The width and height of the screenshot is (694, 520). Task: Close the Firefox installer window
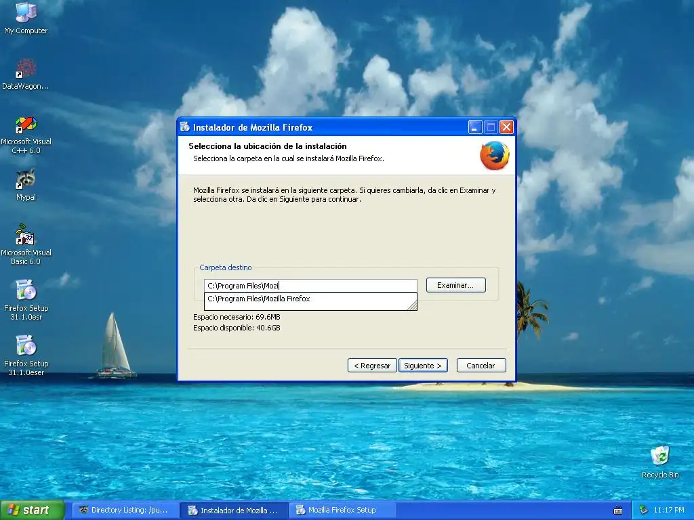point(506,127)
